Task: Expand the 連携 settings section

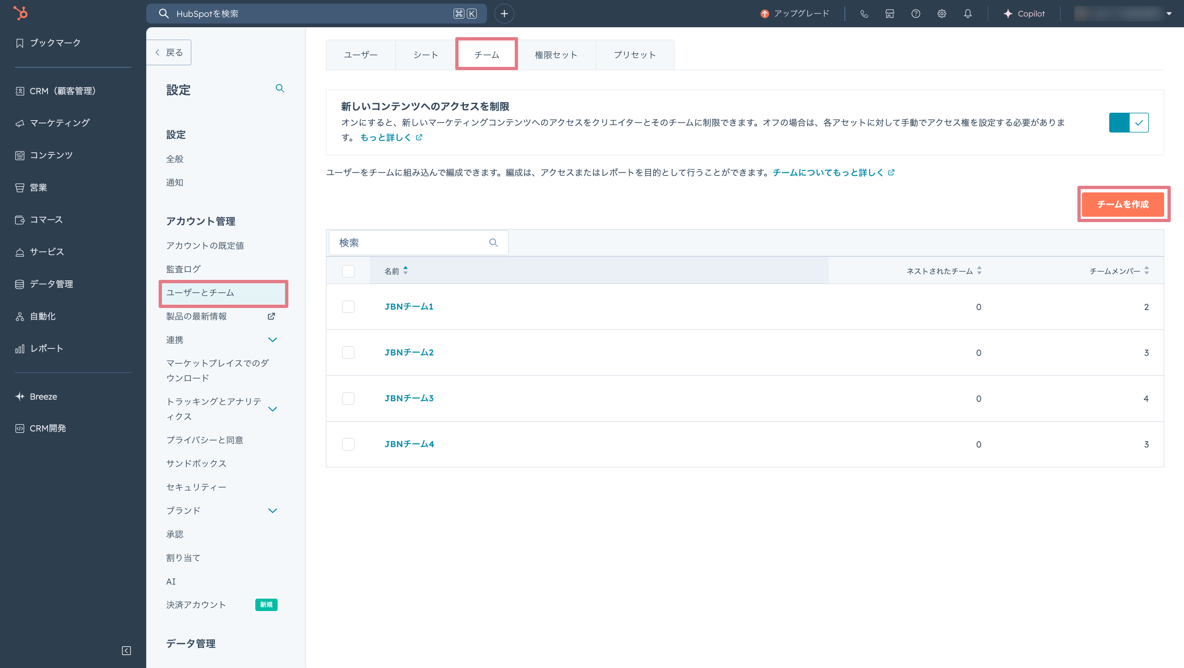Action: pyautogui.click(x=273, y=340)
